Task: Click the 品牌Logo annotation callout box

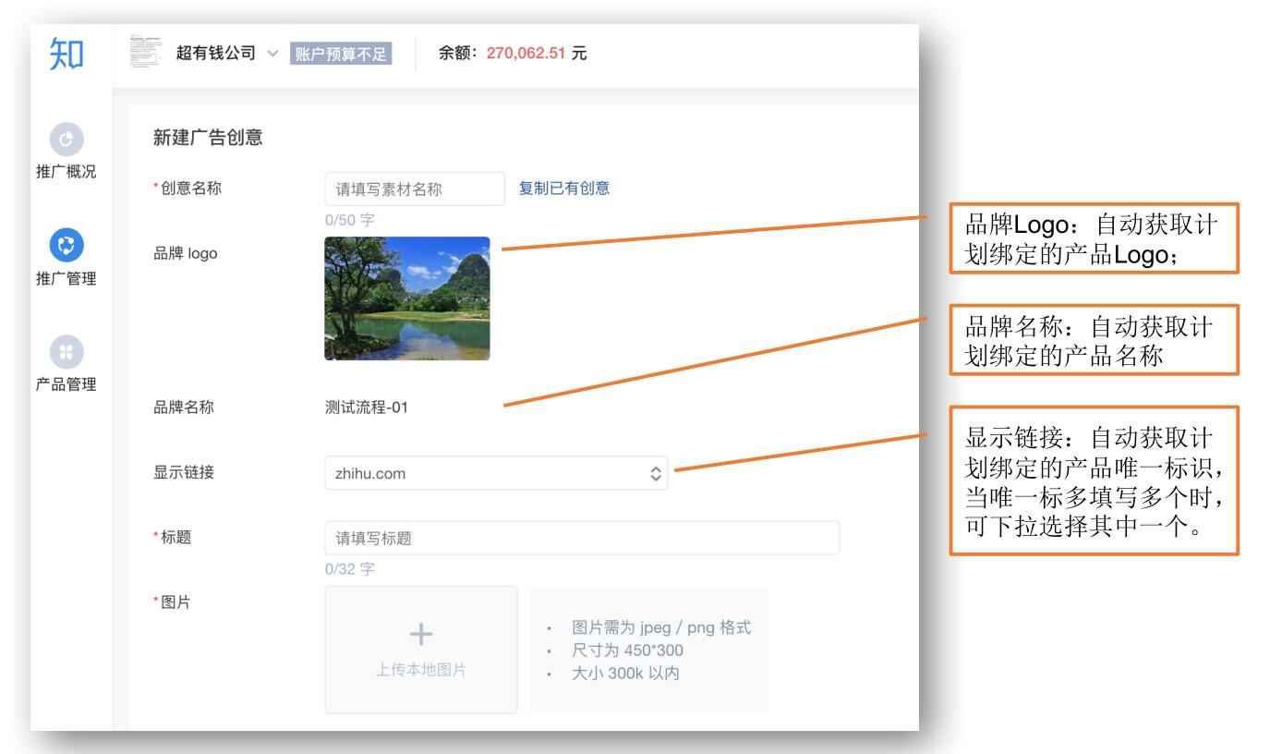Action: pyautogui.click(x=1094, y=238)
